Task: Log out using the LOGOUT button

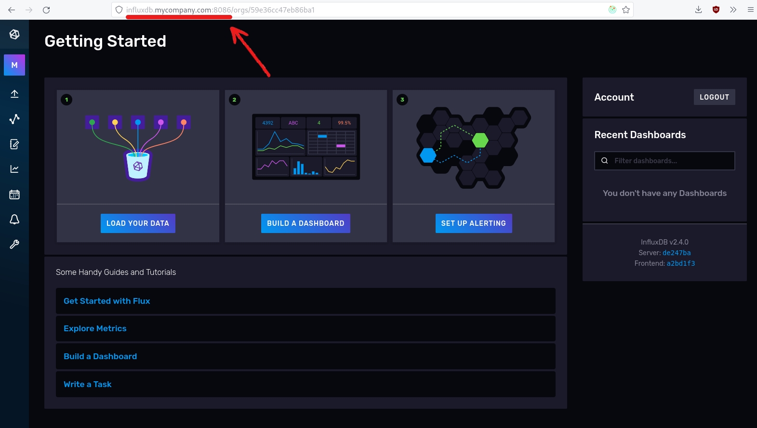Action: [714, 97]
